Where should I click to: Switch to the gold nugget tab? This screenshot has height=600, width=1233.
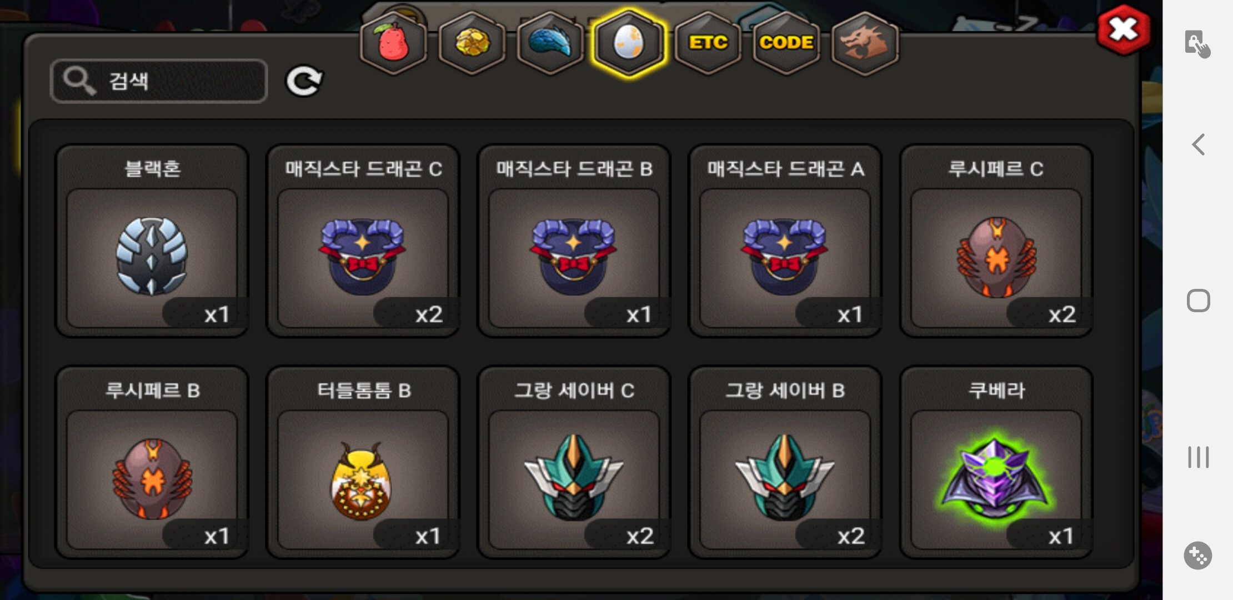pyautogui.click(x=472, y=43)
